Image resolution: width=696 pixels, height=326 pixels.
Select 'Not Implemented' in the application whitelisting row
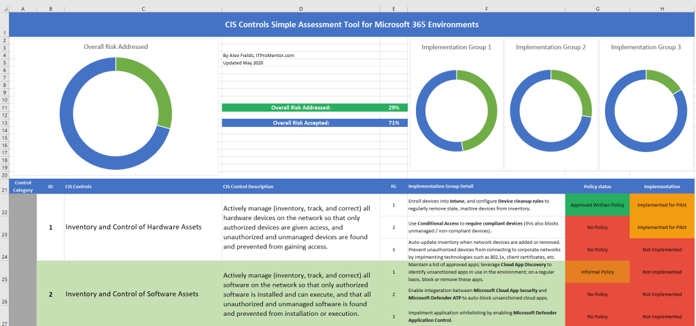662,316
